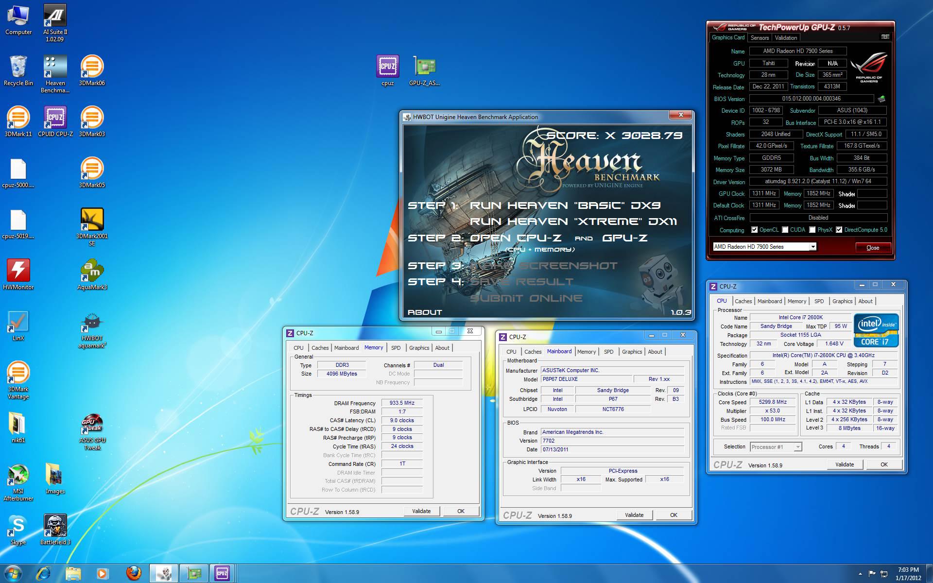Select Graphics tab in mainboard CPU-Z window
The height and width of the screenshot is (583, 933).
[632, 352]
